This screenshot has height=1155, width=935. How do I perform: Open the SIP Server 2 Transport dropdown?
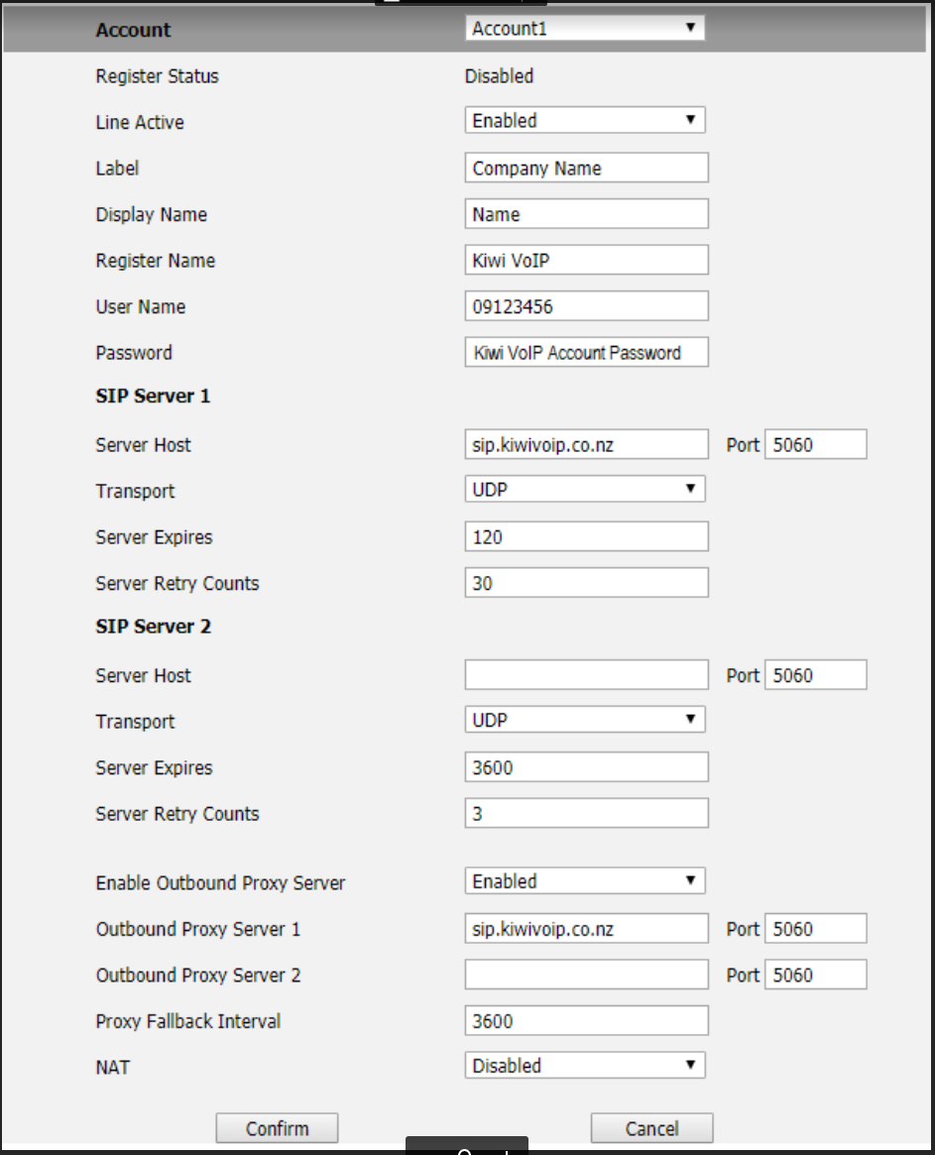tap(585, 720)
